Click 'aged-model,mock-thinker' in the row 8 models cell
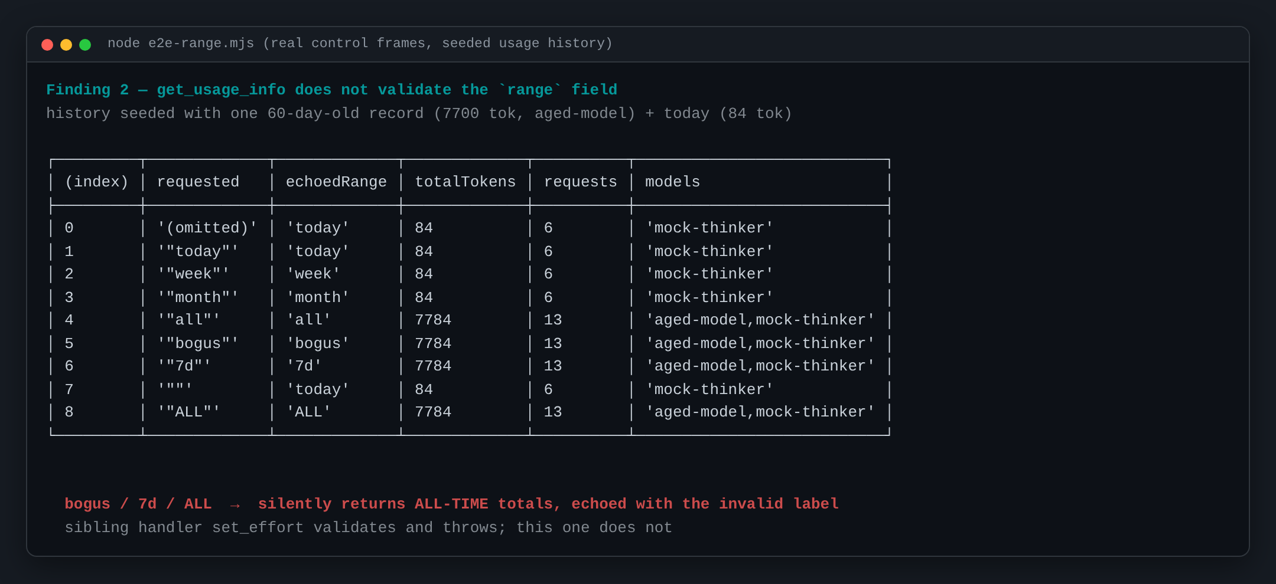Image resolution: width=1276 pixels, height=584 pixels. coord(760,412)
